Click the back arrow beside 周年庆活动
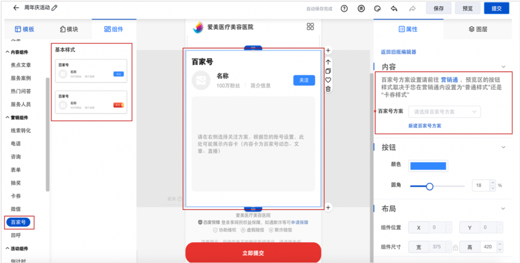 [16, 8]
